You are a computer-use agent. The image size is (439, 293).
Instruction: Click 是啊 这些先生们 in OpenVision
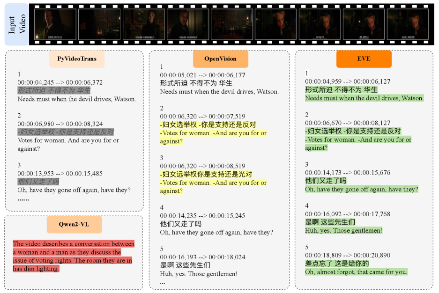pos(185,265)
